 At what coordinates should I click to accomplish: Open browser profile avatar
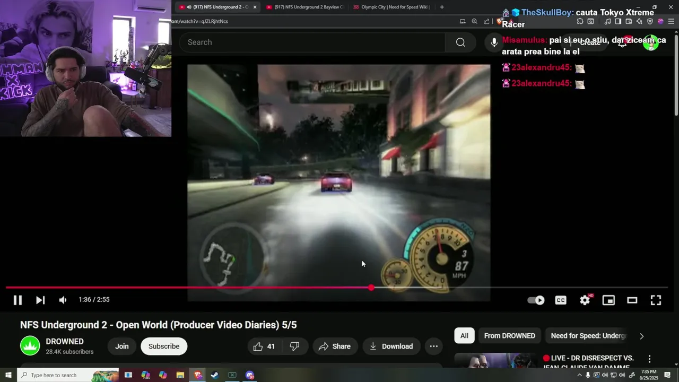[x=660, y=22]
